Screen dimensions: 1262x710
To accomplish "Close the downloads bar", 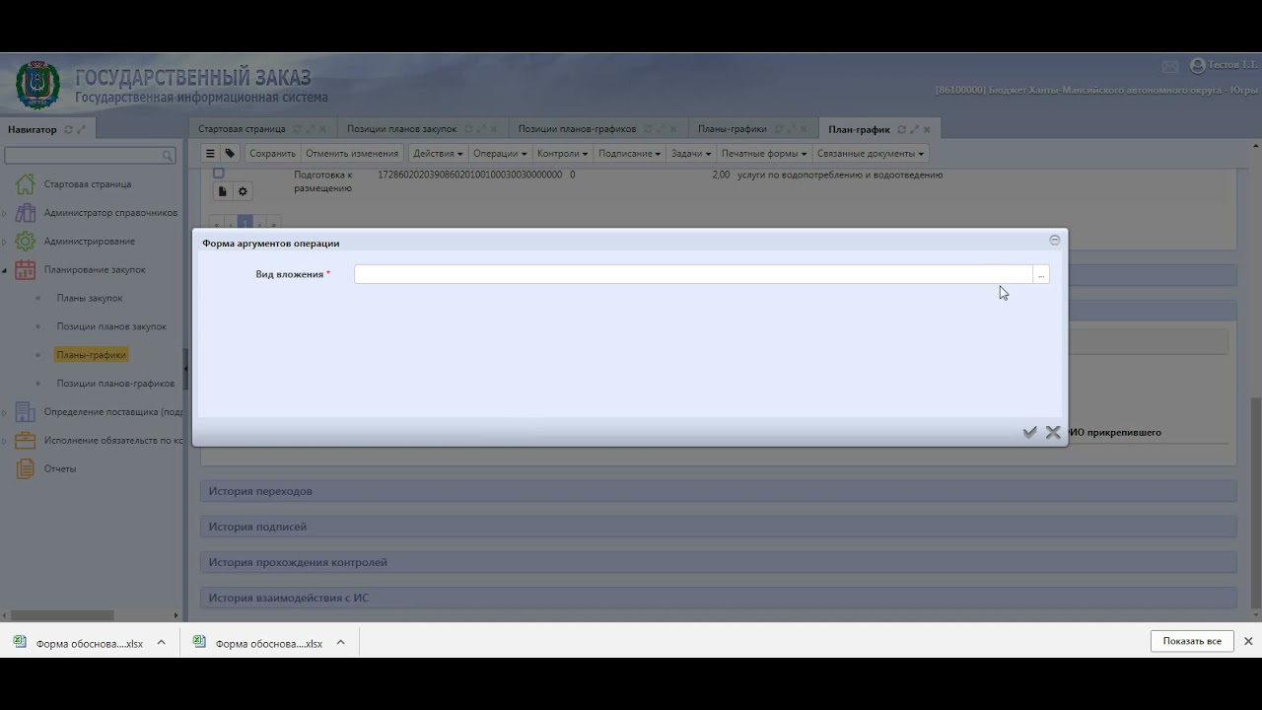I will [1248, 641].
